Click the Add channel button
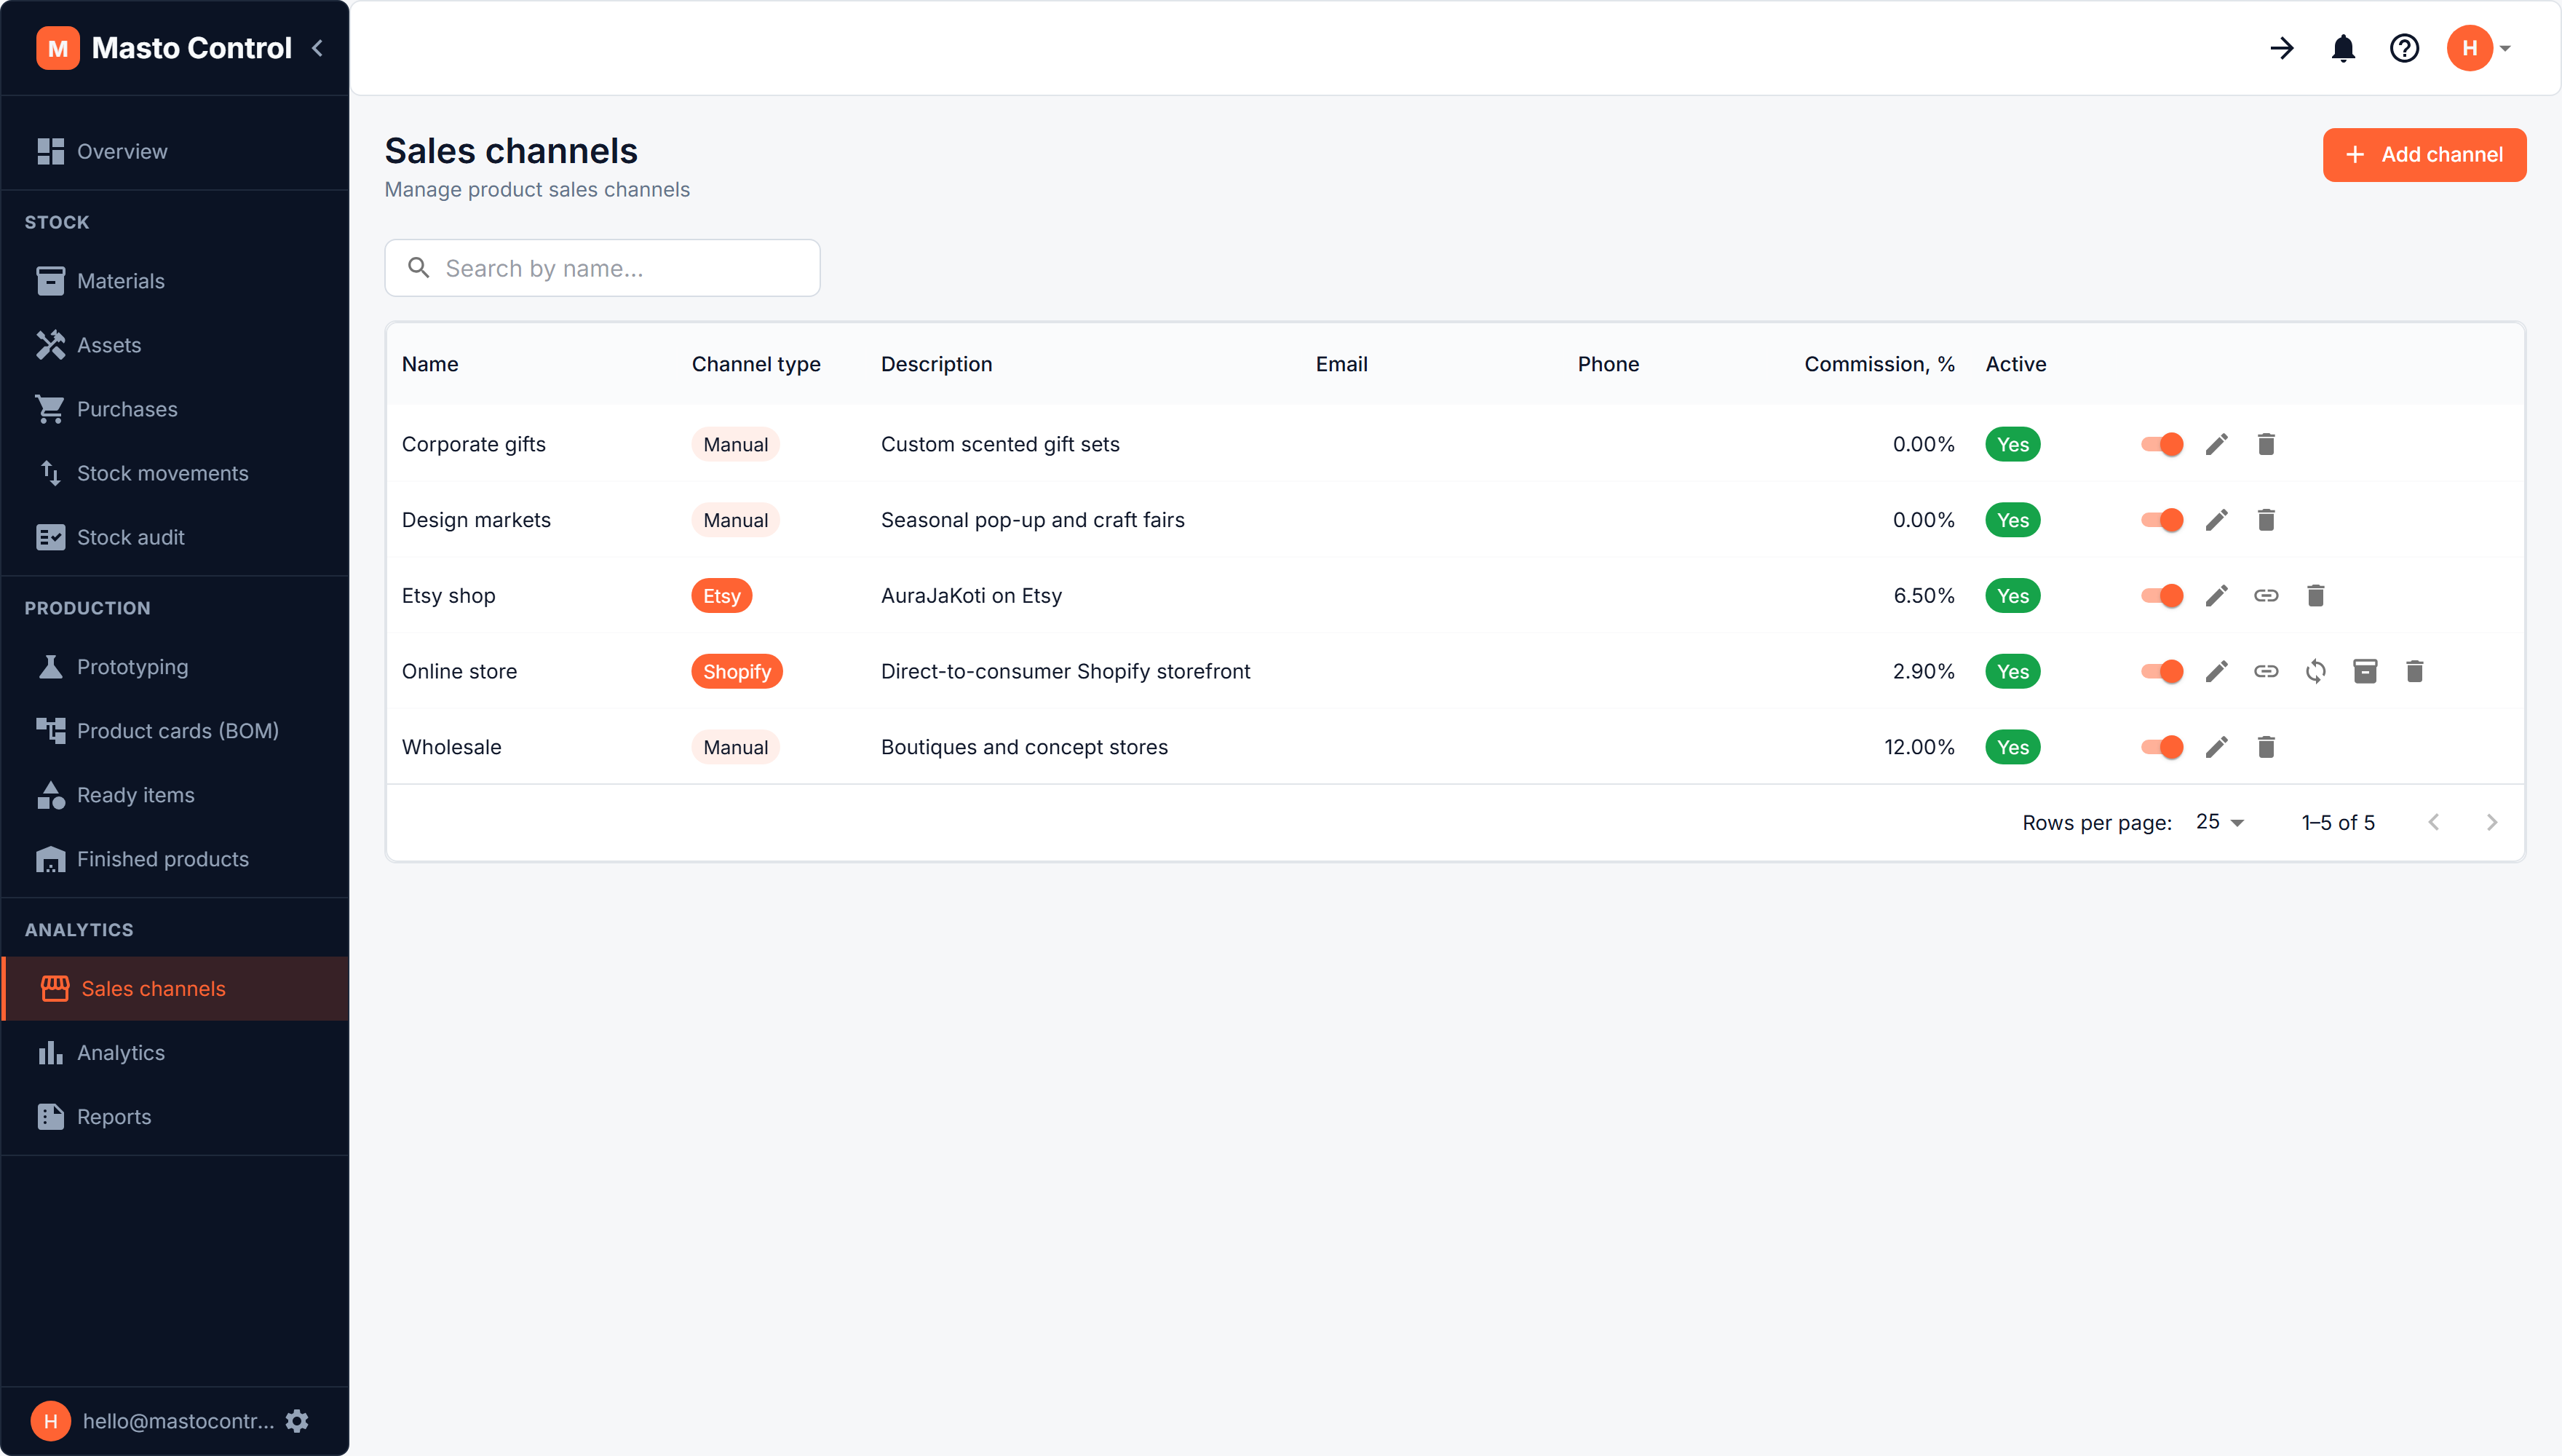 tap(2424, 155)
